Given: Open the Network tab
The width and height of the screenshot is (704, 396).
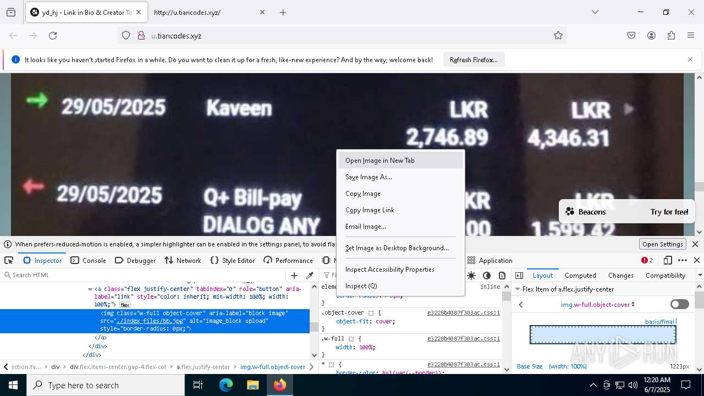Looking at the screenshot, I should [x=183, y=260].
